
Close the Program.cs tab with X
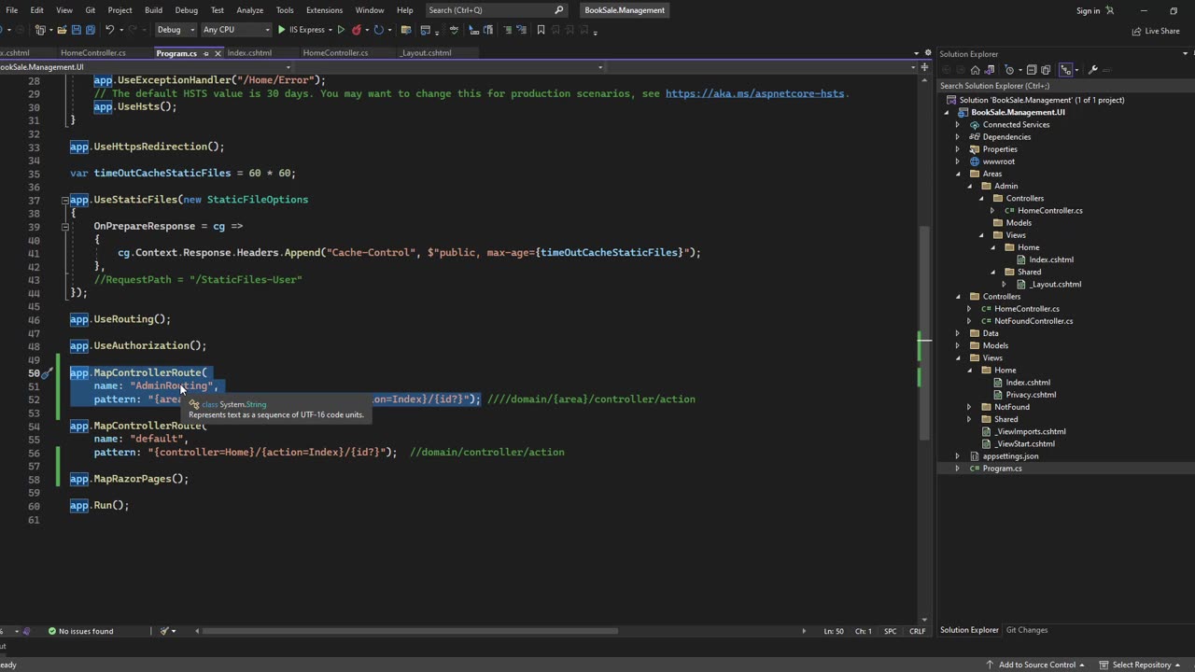(x=218, y=53)
